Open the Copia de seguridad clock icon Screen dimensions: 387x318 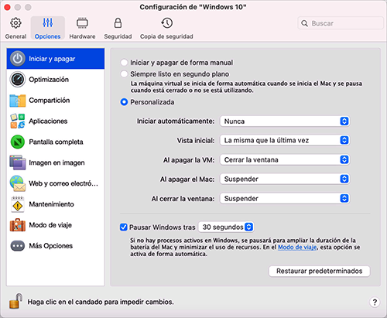166,23
